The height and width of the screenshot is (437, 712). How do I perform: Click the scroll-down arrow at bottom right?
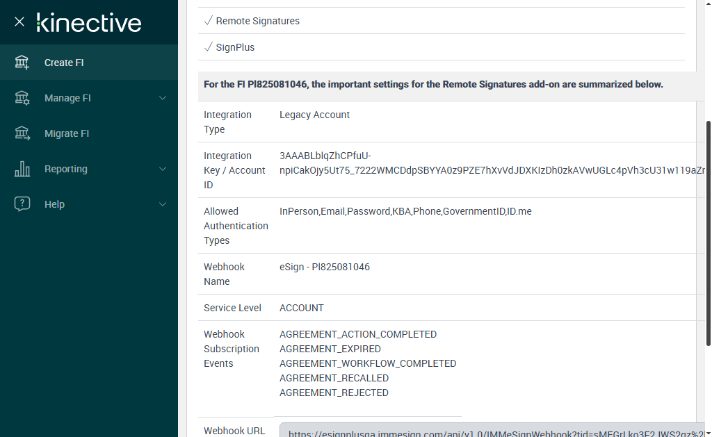coord(708,432)
